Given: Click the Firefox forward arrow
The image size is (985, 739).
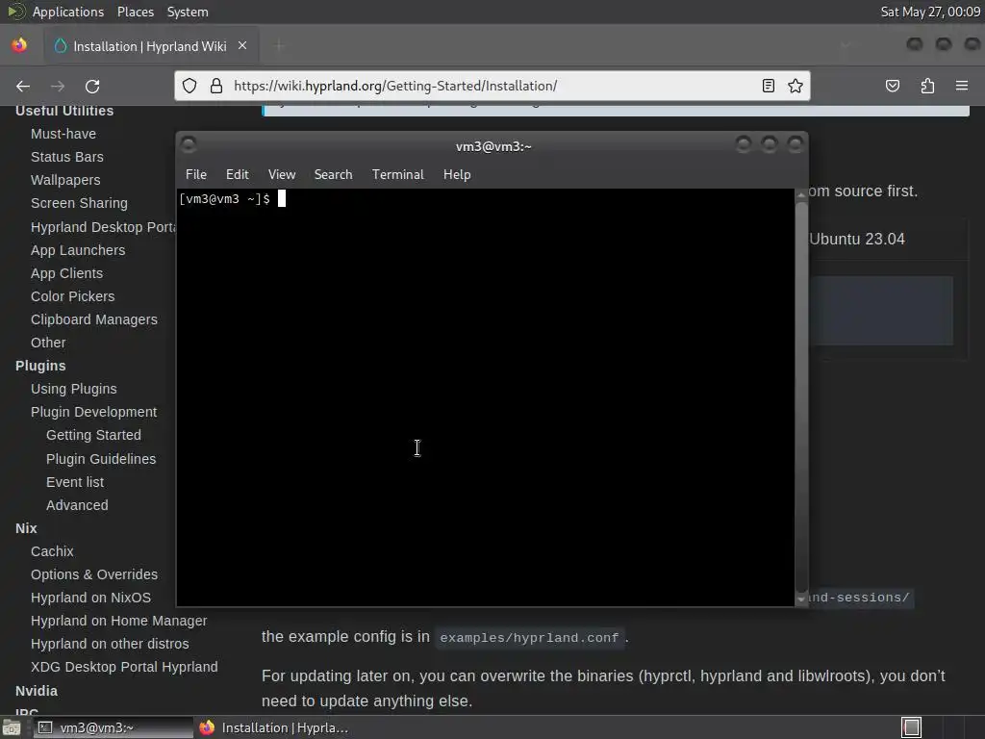Looking at the screenshot, I should tap(58, 86).
